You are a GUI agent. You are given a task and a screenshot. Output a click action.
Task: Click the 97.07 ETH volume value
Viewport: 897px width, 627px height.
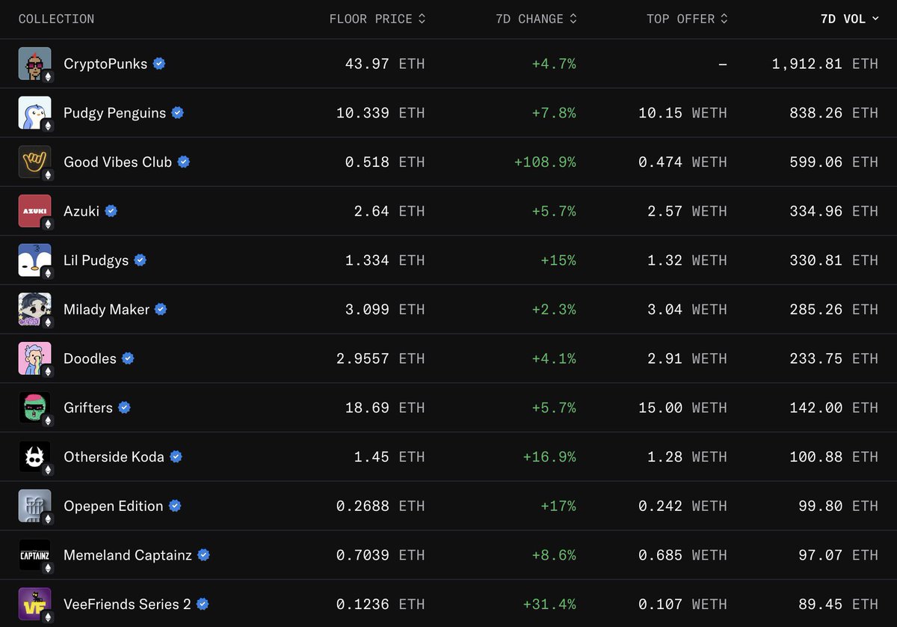click(x=839, y=555)
